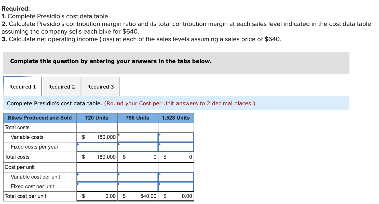Fill in fixed cost per unit for 720 Units
The width and height of the screenshot is (379, 204).
pos(97,186)
